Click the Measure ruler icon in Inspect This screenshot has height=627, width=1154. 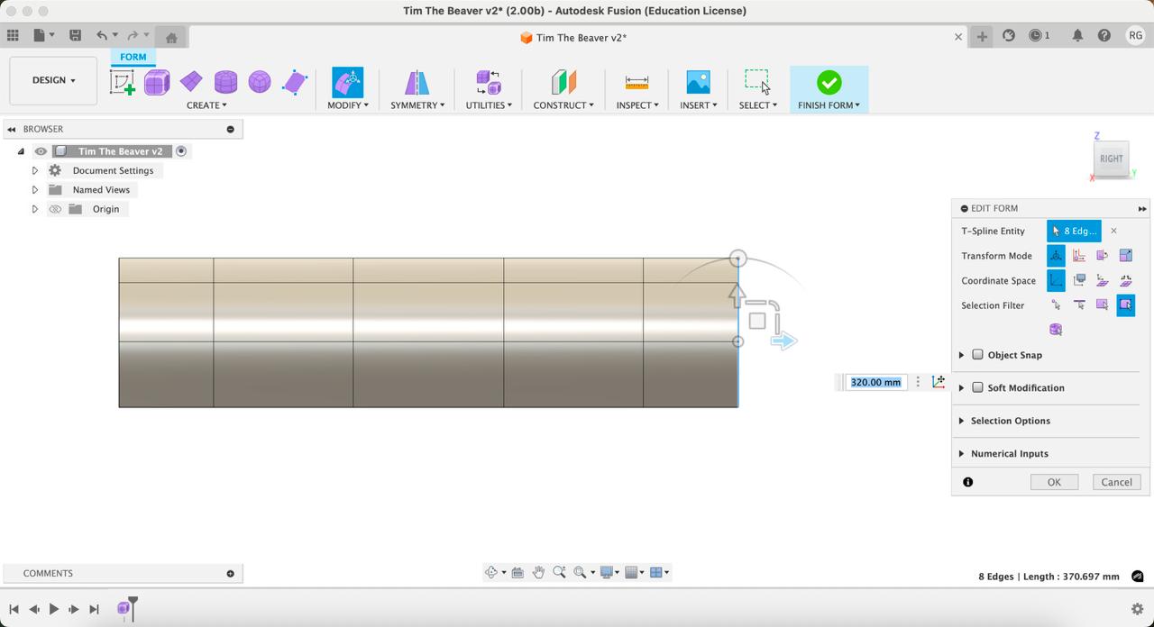click(637, 83)
